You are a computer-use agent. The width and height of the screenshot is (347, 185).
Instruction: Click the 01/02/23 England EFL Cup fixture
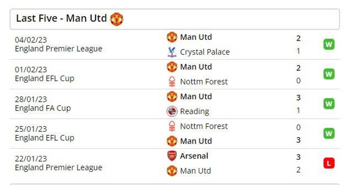coord(45,74)
